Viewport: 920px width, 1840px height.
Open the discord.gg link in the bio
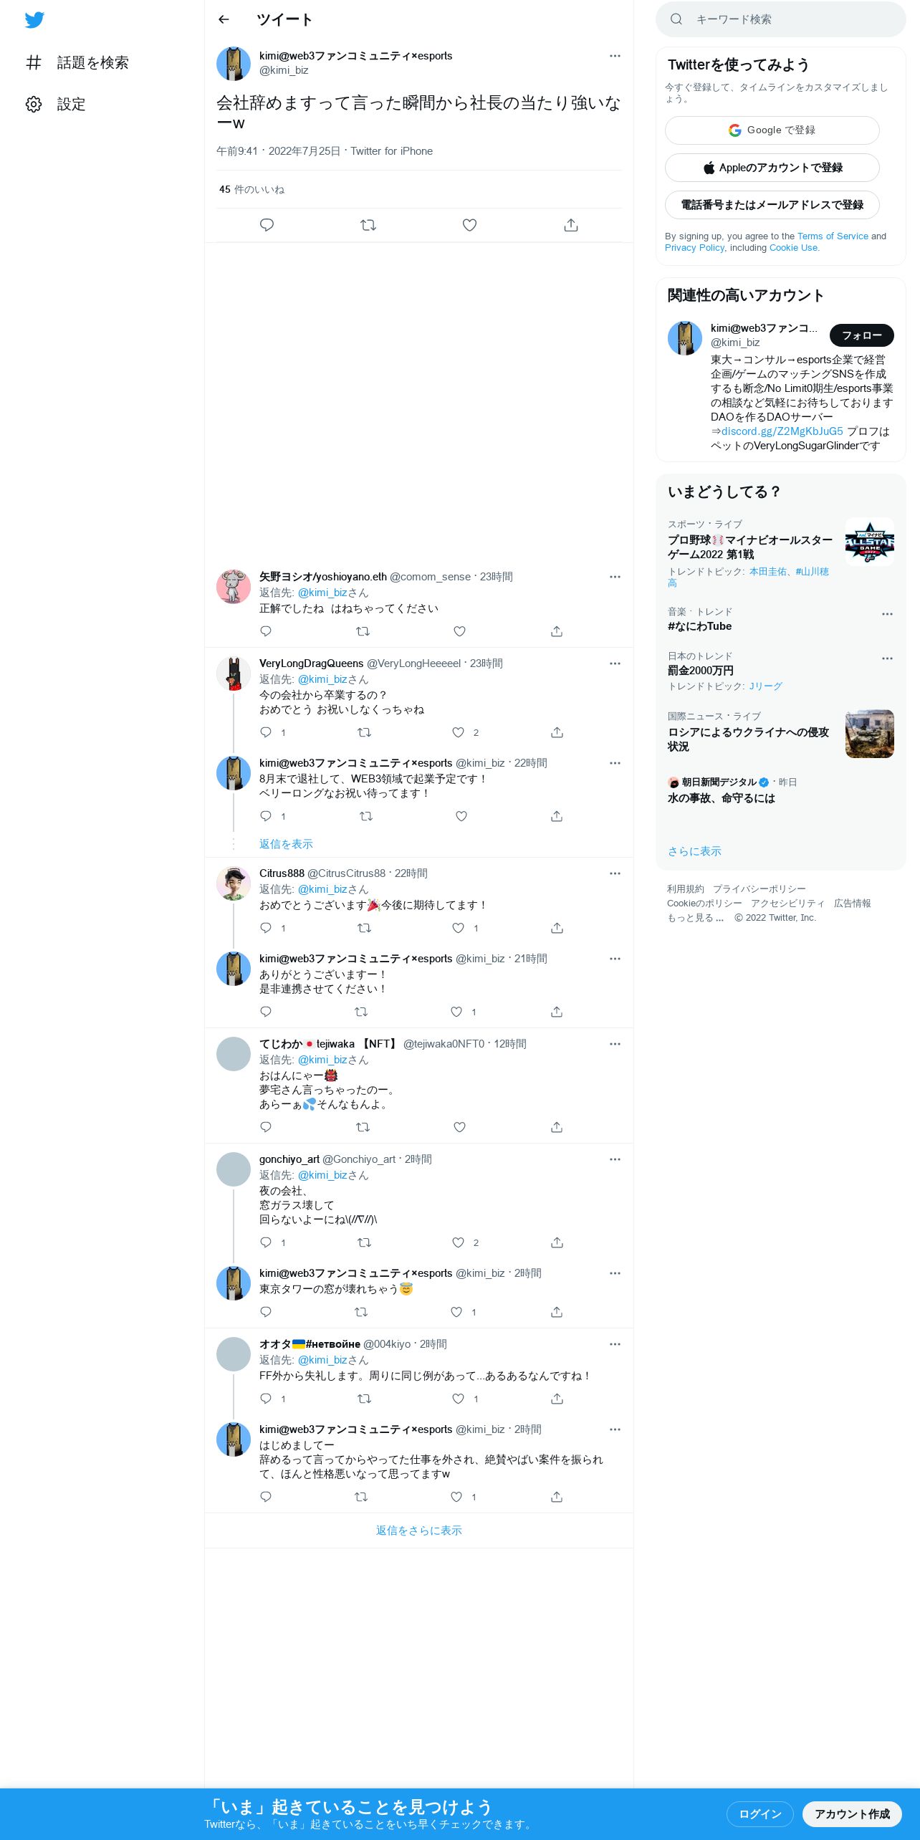782,431
